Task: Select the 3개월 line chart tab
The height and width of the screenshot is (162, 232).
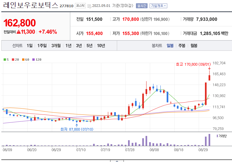Action: 56,46
